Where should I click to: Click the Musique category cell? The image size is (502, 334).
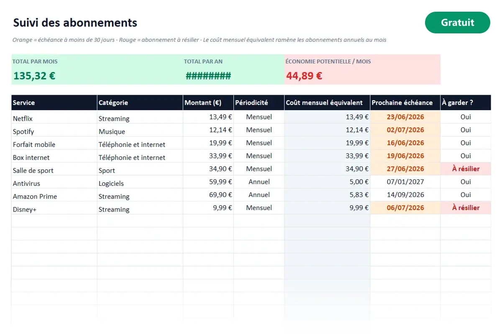point(140,130)
